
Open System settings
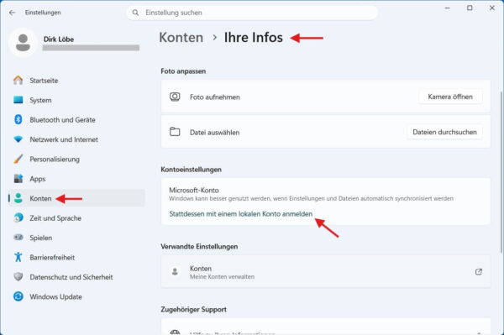tap(76, 100)
